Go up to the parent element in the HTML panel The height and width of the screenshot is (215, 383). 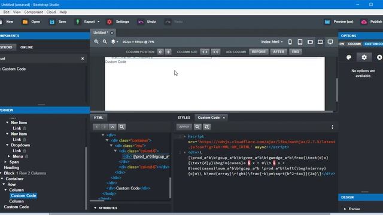coord(113,127)
